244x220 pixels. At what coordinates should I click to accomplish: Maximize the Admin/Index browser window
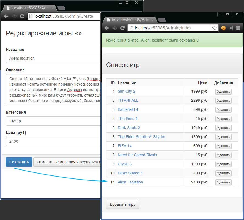(227, 15)
